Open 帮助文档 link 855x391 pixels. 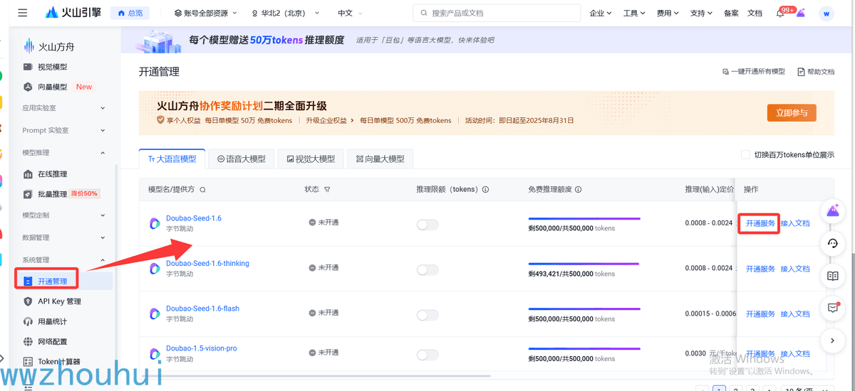tap(816, 72)
